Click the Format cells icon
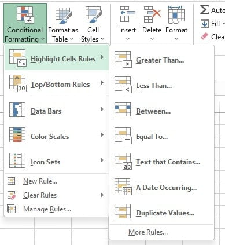 [x=176, y=14]
